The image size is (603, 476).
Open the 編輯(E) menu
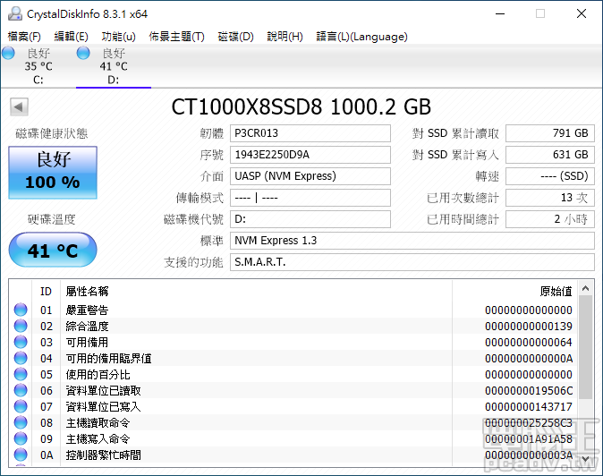[x=72, y=37]
